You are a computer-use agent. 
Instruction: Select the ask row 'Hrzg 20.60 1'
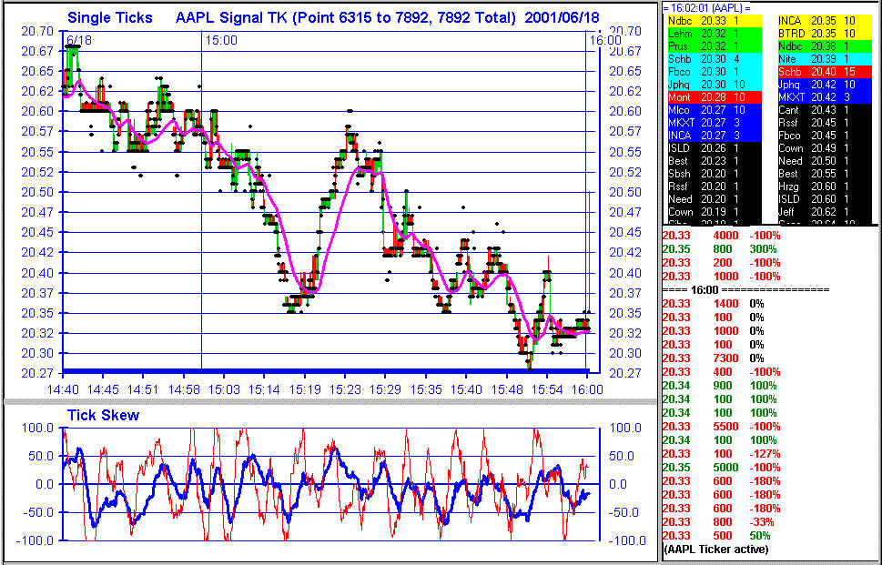point(824,187)
